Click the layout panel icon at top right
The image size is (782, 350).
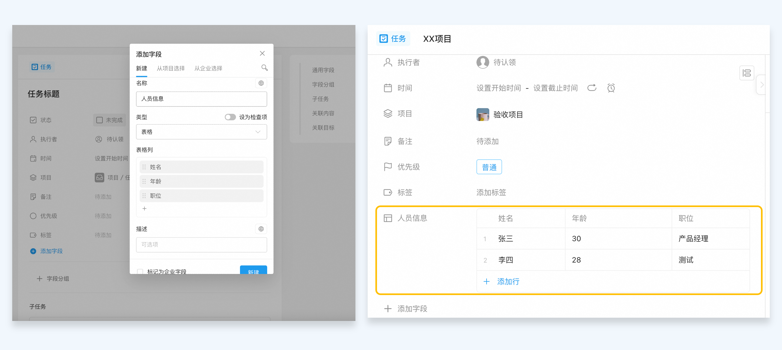[746, 73]
